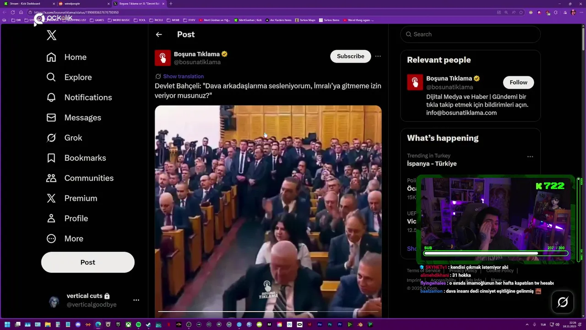Open a new browser tab
This screenshot has height=330, width=586.
[x=171, y=4]
